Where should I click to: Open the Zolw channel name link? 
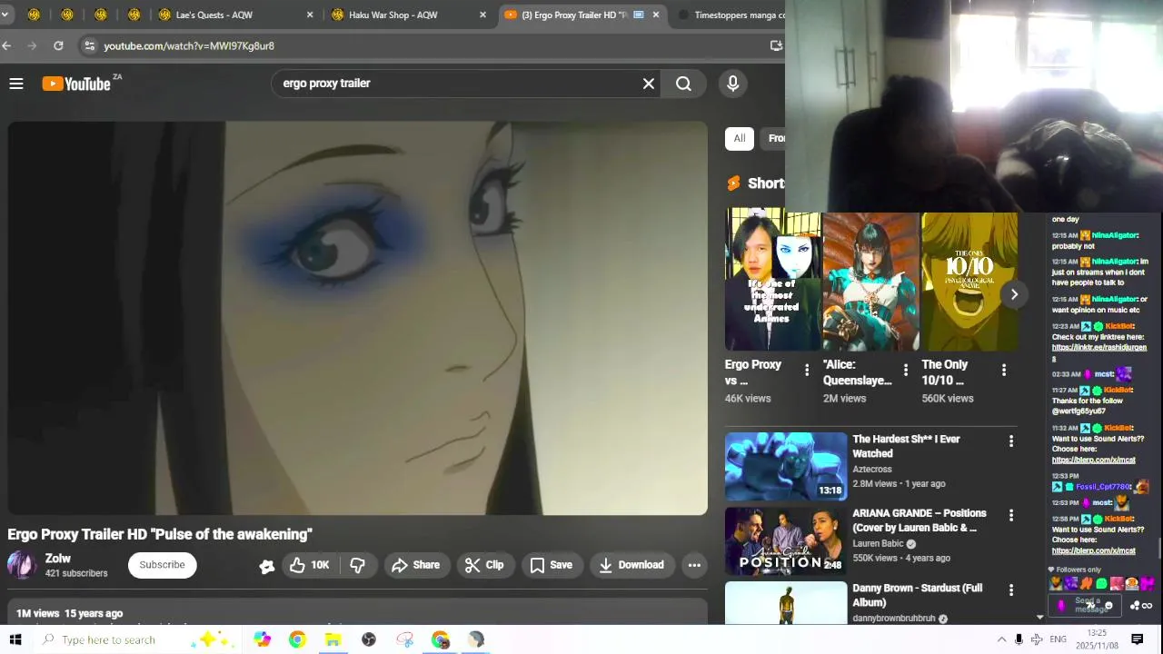tap(58, 559)
